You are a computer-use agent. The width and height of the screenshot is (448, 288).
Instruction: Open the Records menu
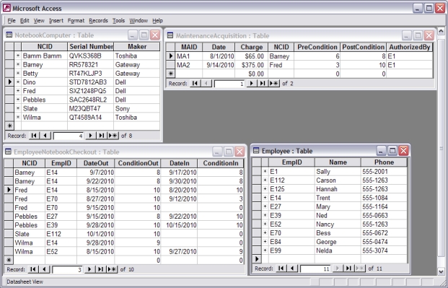(98, 21)
